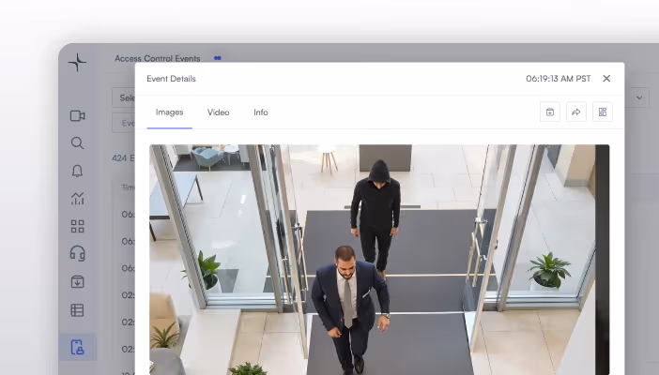Click the 06:19:13 AM PST timestamp
The image size is (659, 375).
pos(559,79)
